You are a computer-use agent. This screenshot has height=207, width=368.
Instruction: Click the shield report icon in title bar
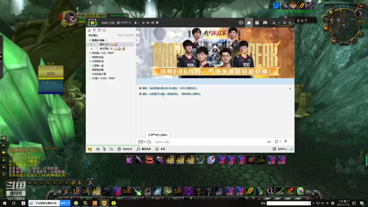pyautogui.click(x=157, y=23)
